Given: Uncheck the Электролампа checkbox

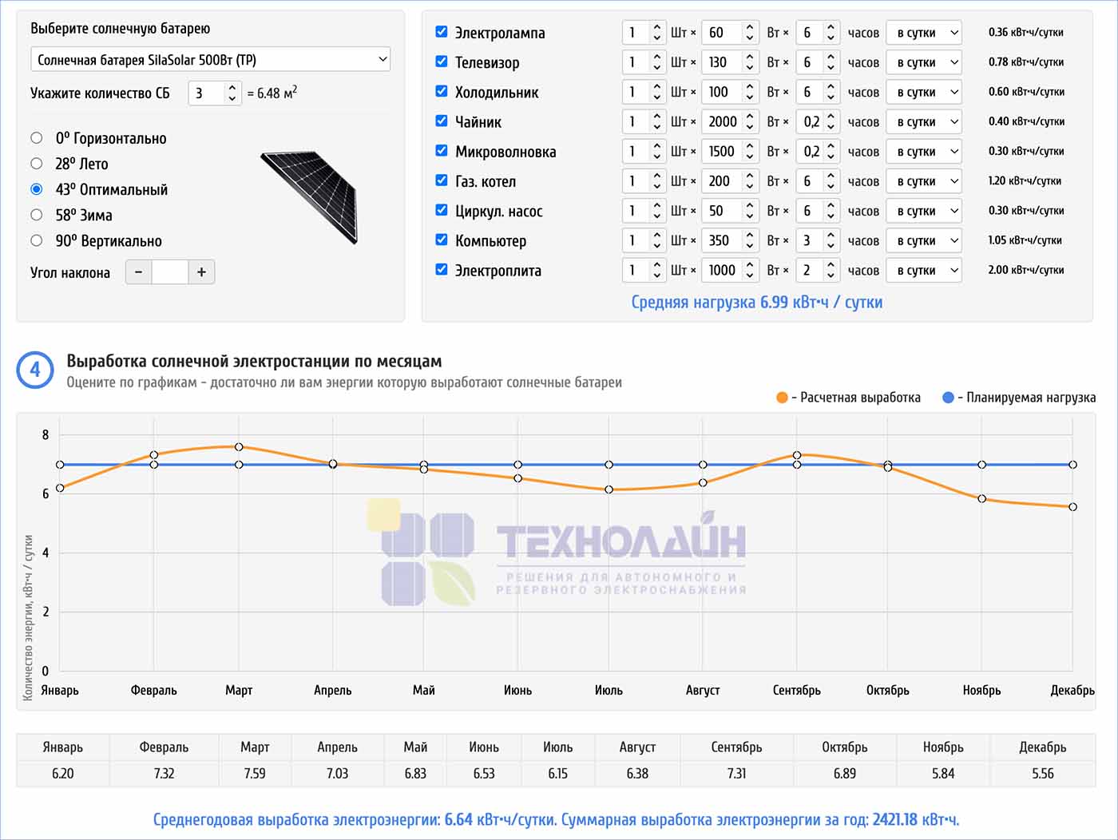Looking at the screenshot, I should tap(442, 32).
